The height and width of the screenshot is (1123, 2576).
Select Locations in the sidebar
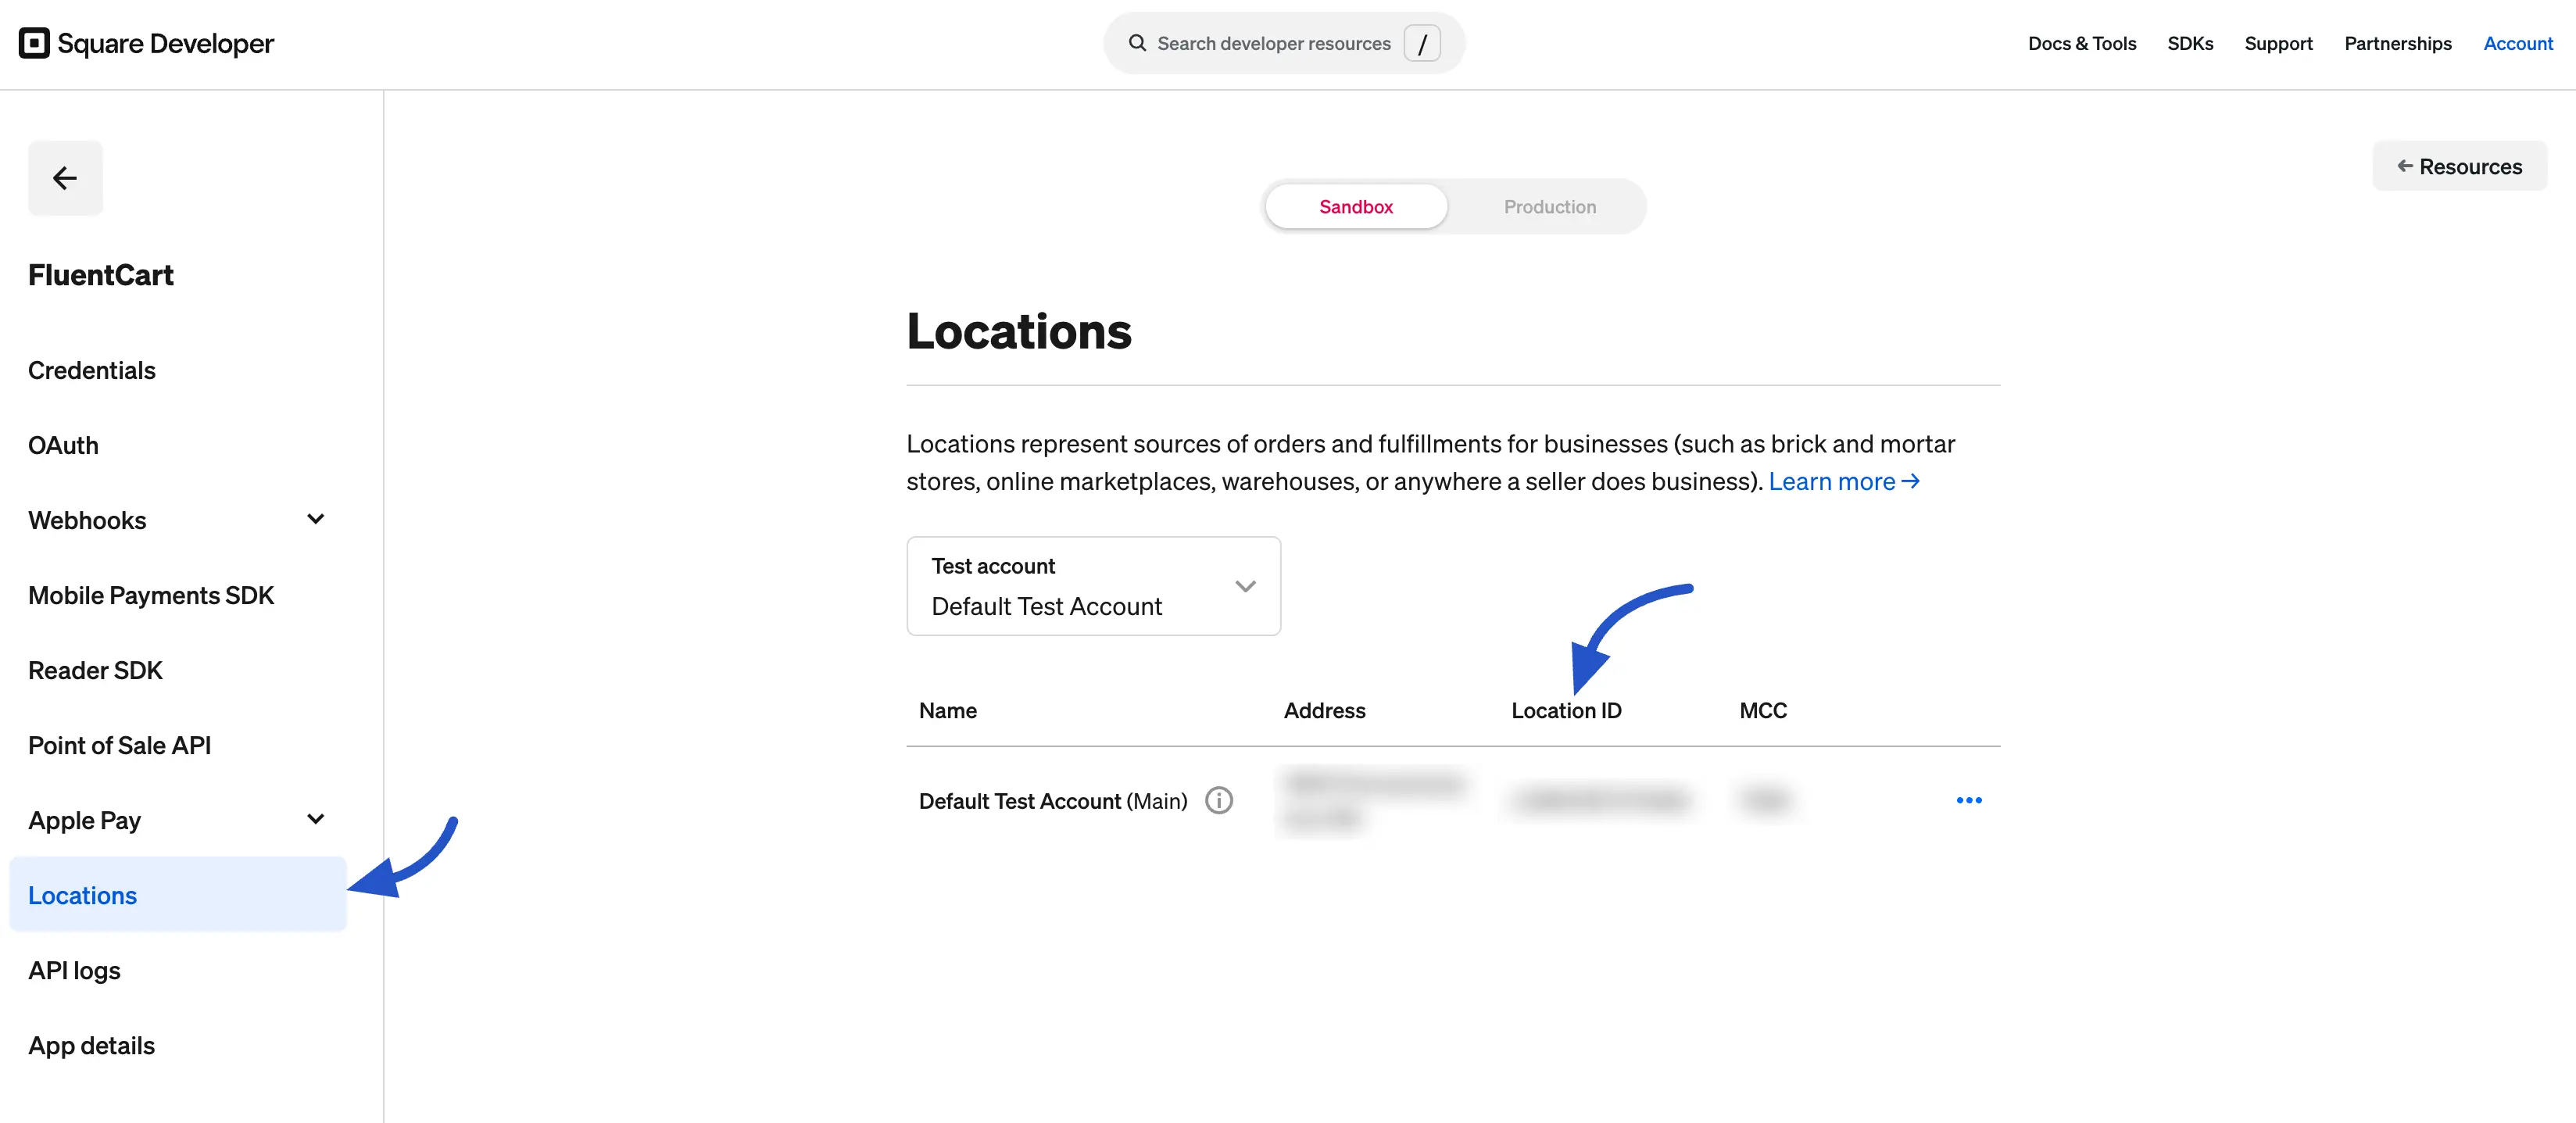click(x=178, y=895)
